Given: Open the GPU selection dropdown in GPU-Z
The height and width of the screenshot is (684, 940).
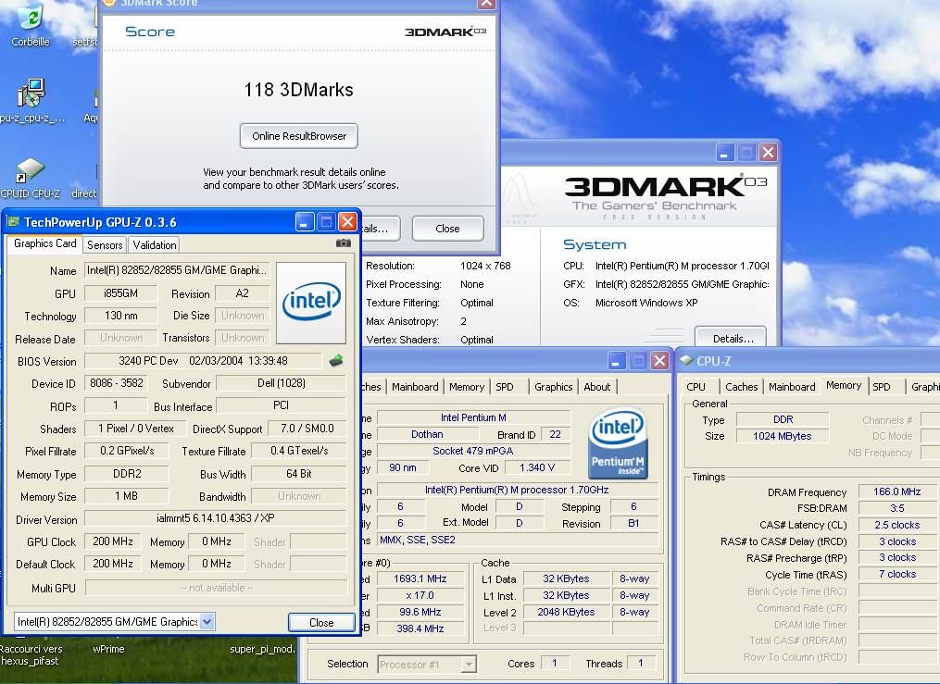Looking at the screenshot, I should [207, 622].
